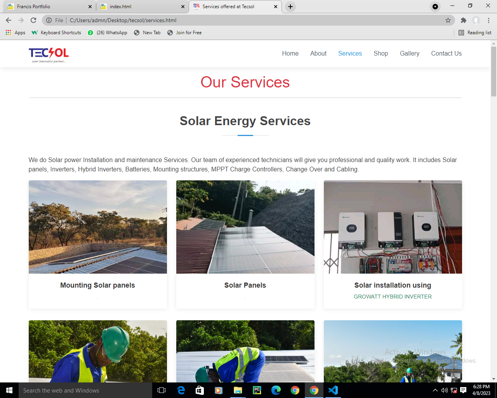Switch to the index.html tab
497x398 pixels.
click(x=140, y=7)
